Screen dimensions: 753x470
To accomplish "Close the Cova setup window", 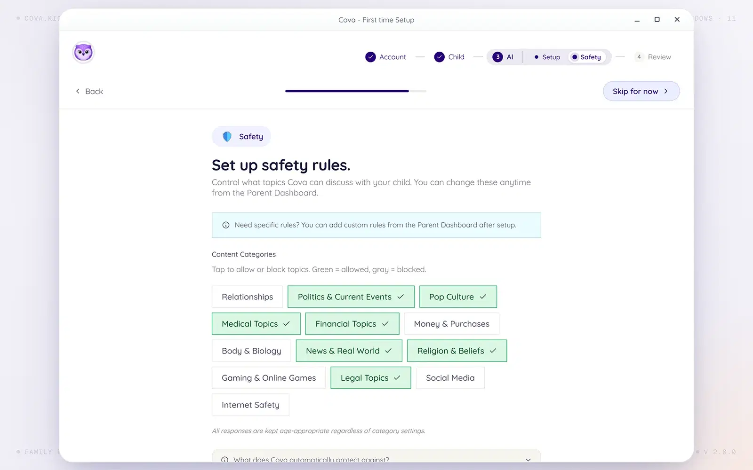I will pos(677,20).
